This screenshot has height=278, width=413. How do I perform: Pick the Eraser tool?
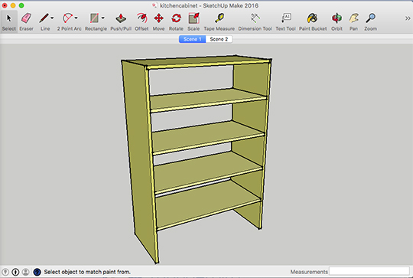click(x=26, y=21)
